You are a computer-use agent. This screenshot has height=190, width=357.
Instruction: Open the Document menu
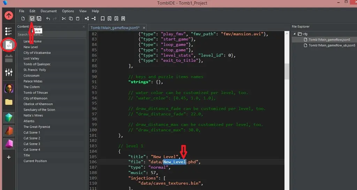click(48, 11)
